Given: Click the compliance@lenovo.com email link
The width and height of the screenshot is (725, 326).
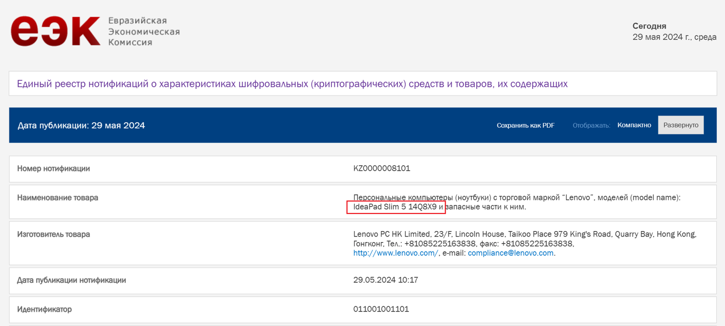Looking at the screenshot, I should (x=511, y=253).
